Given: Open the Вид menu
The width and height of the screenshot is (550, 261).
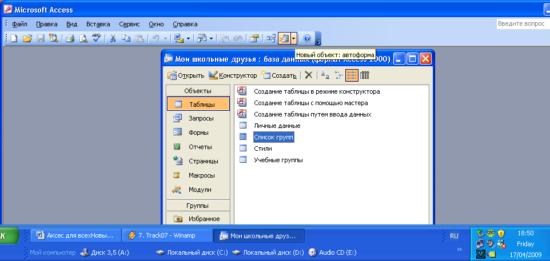Looking at the screenshot, I should pos(72,24).
